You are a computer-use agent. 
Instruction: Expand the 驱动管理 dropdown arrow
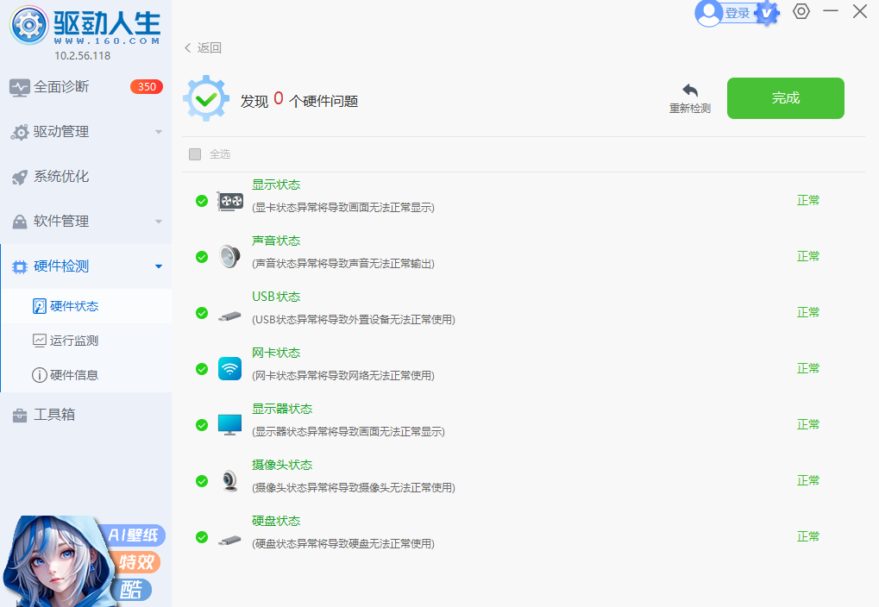pos(159,132)
